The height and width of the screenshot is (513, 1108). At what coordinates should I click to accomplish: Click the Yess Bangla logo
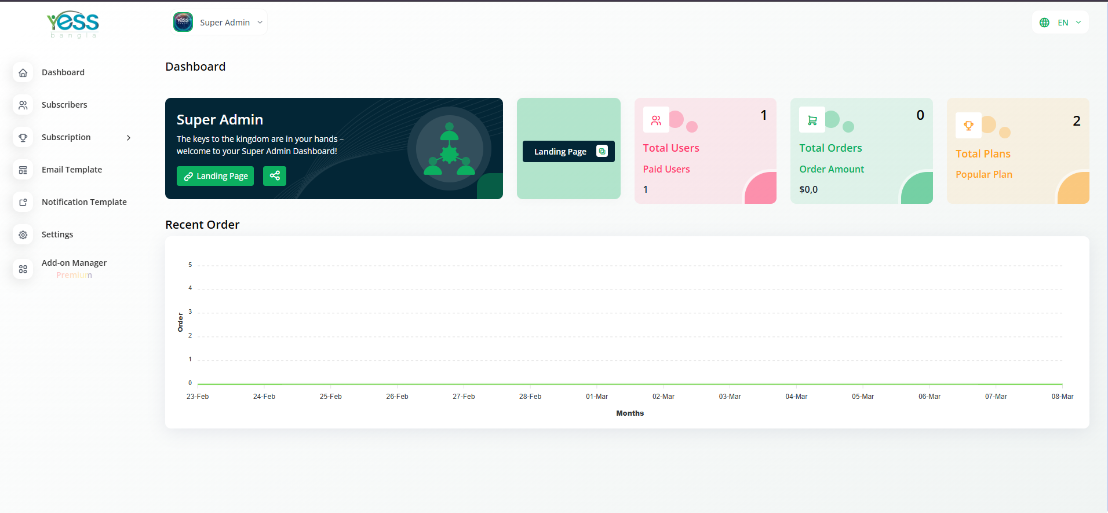tap(73, 24)
